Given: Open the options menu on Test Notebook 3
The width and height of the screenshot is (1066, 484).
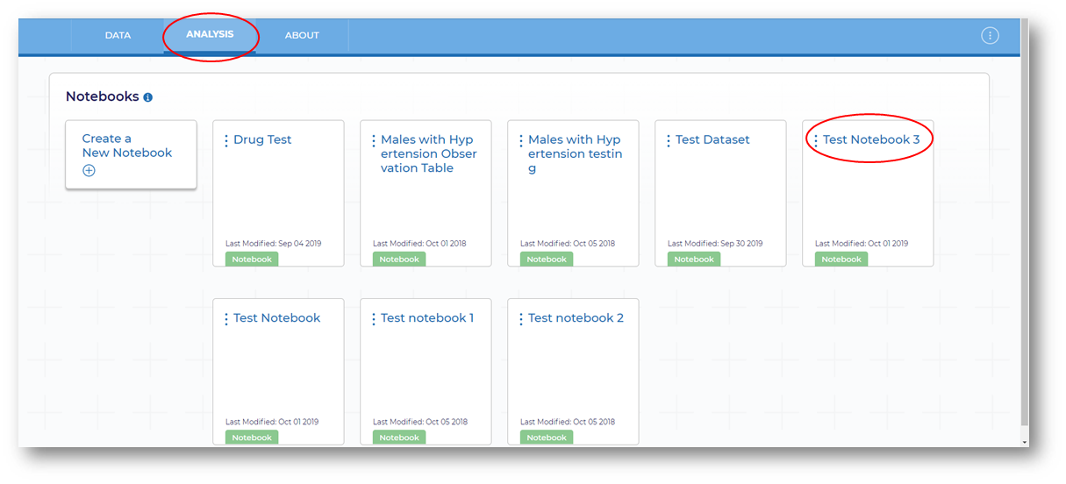Looking at the screenshot, I should (816, 140).
